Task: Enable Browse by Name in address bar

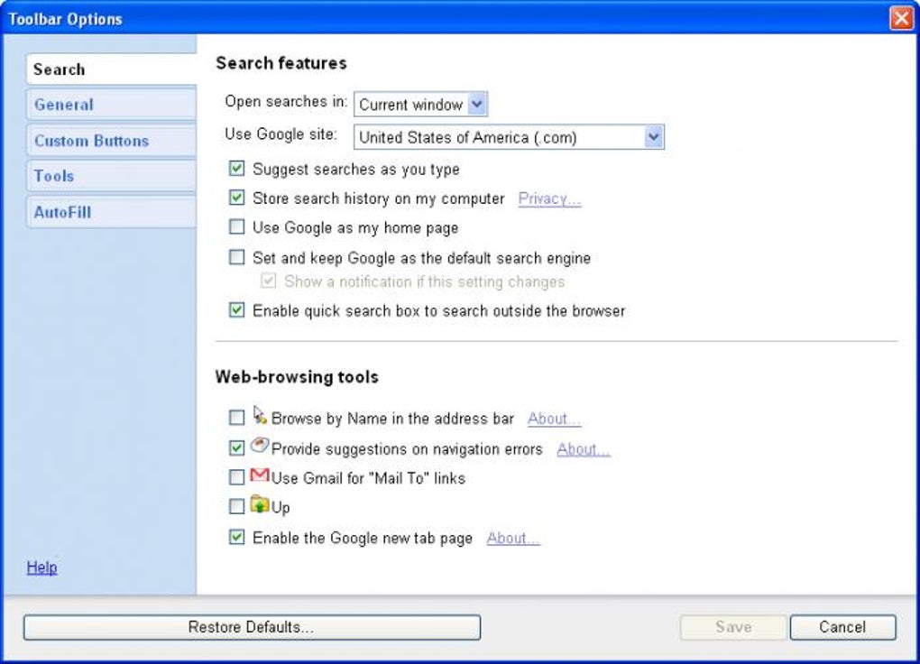Action: [236, 418]
